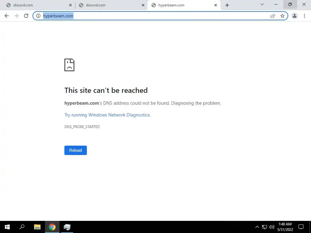The height and width of the screenshot is (233, 311).
Task: Open the Chrome three-dot menu
Action: 304,16
